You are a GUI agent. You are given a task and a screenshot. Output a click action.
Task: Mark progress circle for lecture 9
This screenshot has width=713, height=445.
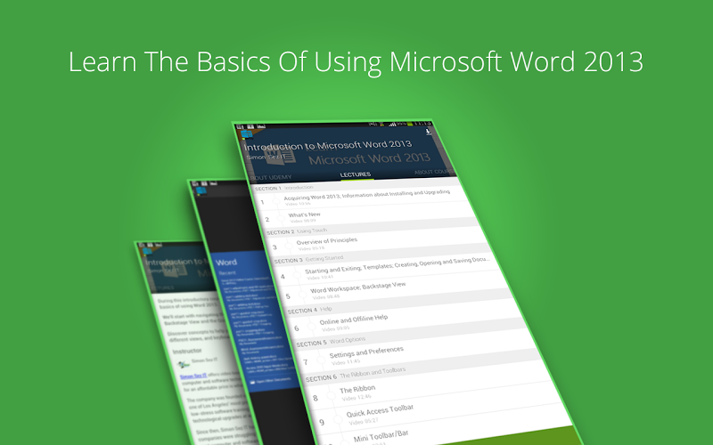[338, 420]
